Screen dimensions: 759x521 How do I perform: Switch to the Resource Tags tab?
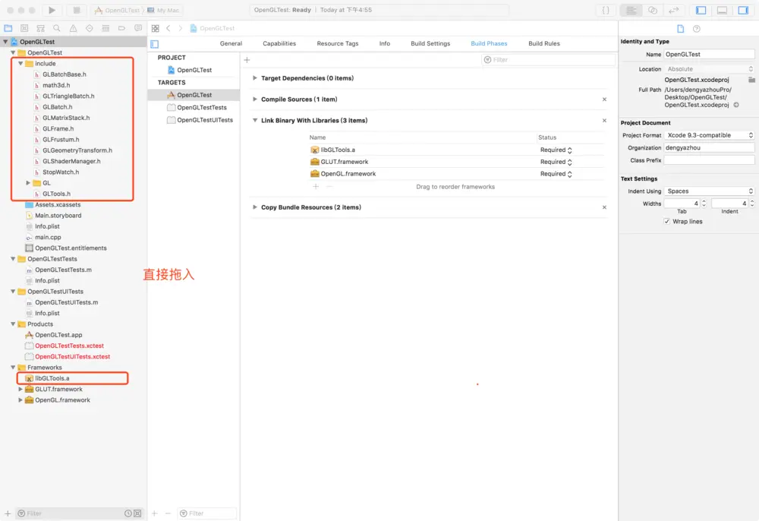(338, 43)
